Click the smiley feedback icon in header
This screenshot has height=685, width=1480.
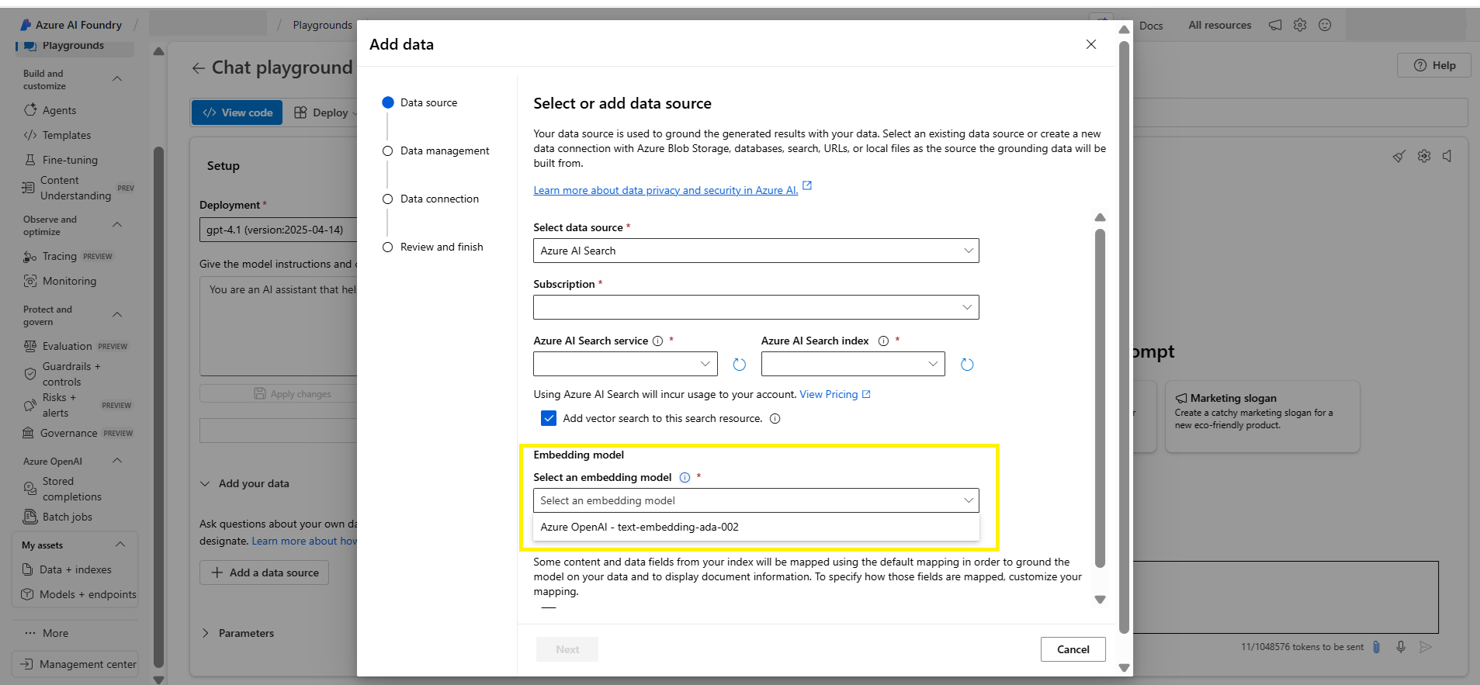click(1325, 25)
